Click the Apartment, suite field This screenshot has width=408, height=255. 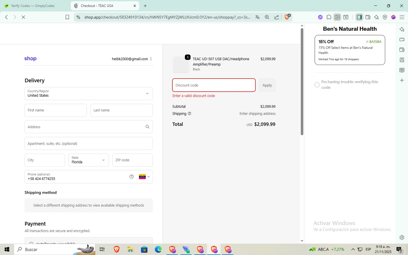tap(89, 144)
